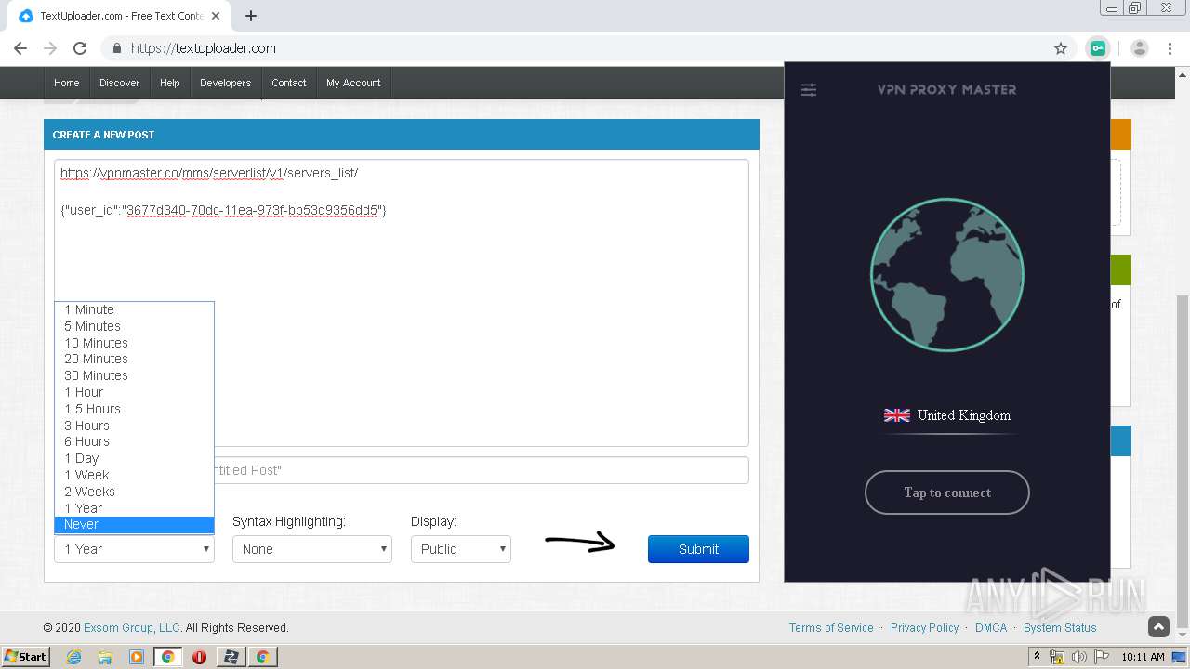Open the Discover menu item

(120, 83)
